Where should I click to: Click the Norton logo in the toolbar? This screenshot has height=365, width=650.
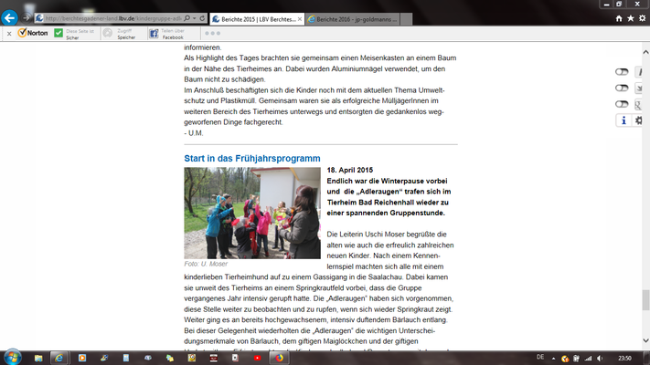click(x=33, y=33)
